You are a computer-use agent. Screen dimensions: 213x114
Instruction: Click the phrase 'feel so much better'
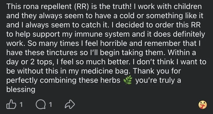point(95,62)
